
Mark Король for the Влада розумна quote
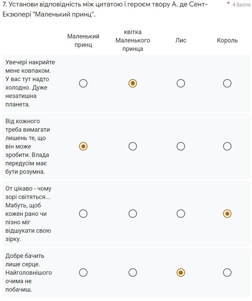[227, 146]
